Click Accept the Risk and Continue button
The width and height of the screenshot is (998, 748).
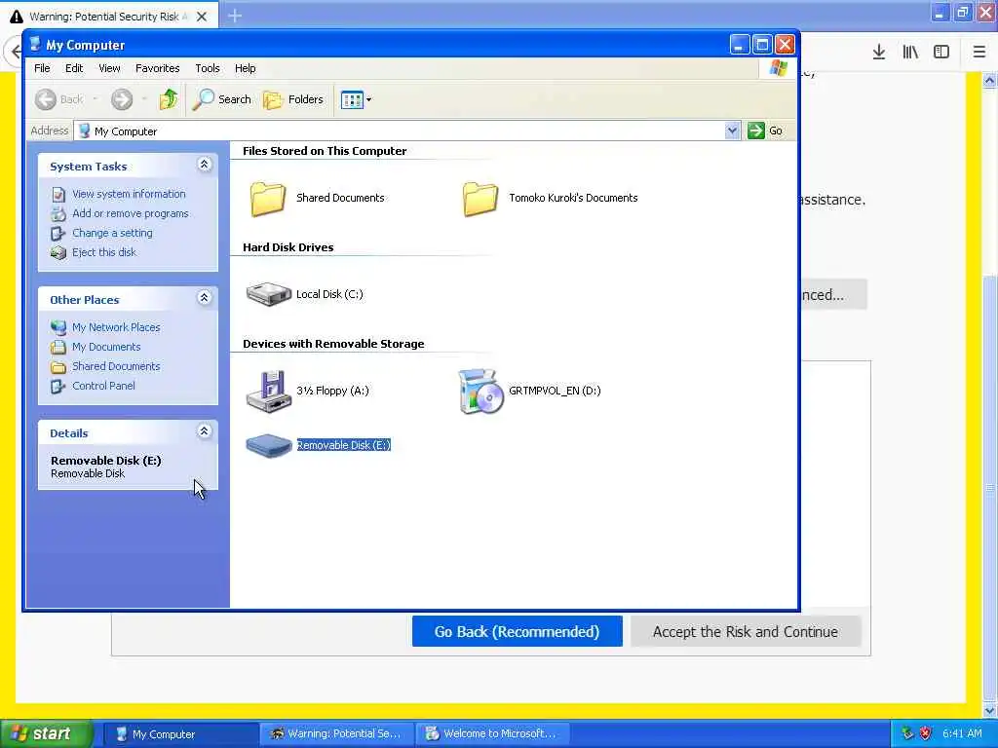(746, 631)
